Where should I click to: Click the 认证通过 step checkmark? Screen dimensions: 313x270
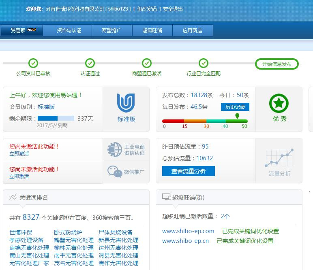(90, 63)
